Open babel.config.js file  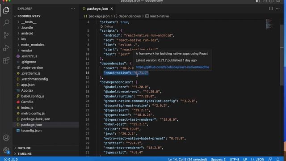coord(46,96)
